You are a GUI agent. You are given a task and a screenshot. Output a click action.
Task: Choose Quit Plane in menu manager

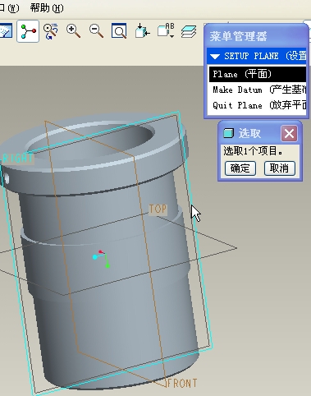[258, 105]
